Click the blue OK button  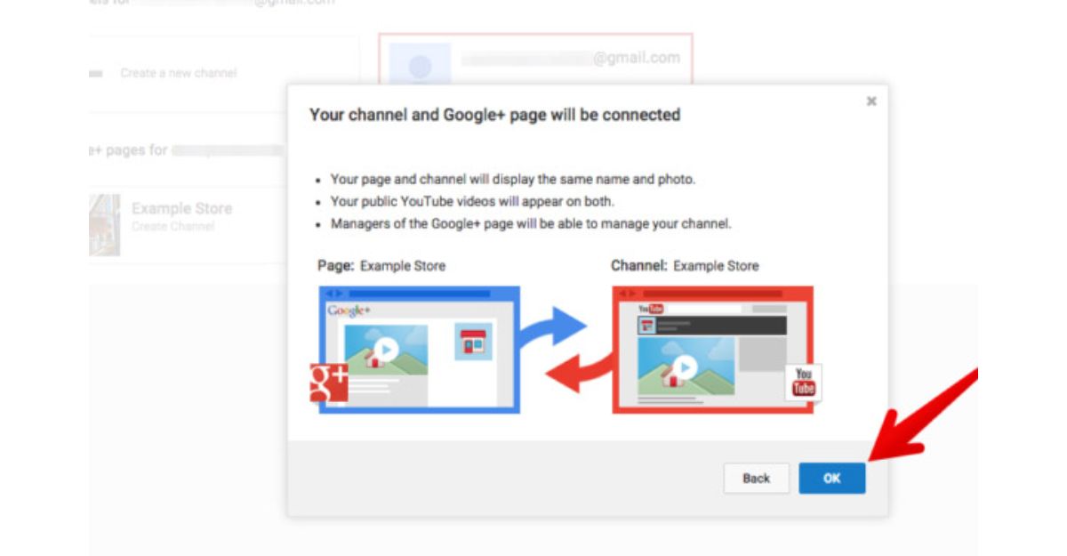831,478
